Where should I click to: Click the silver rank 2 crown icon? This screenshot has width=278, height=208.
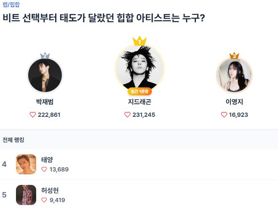click(x=45, y=56)
